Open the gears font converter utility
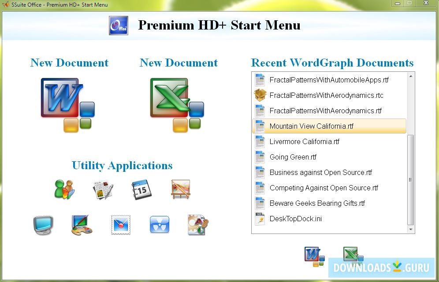 click(x=197, y=224)
